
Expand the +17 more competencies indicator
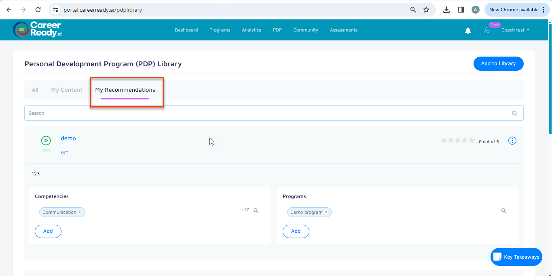[245, 210]
